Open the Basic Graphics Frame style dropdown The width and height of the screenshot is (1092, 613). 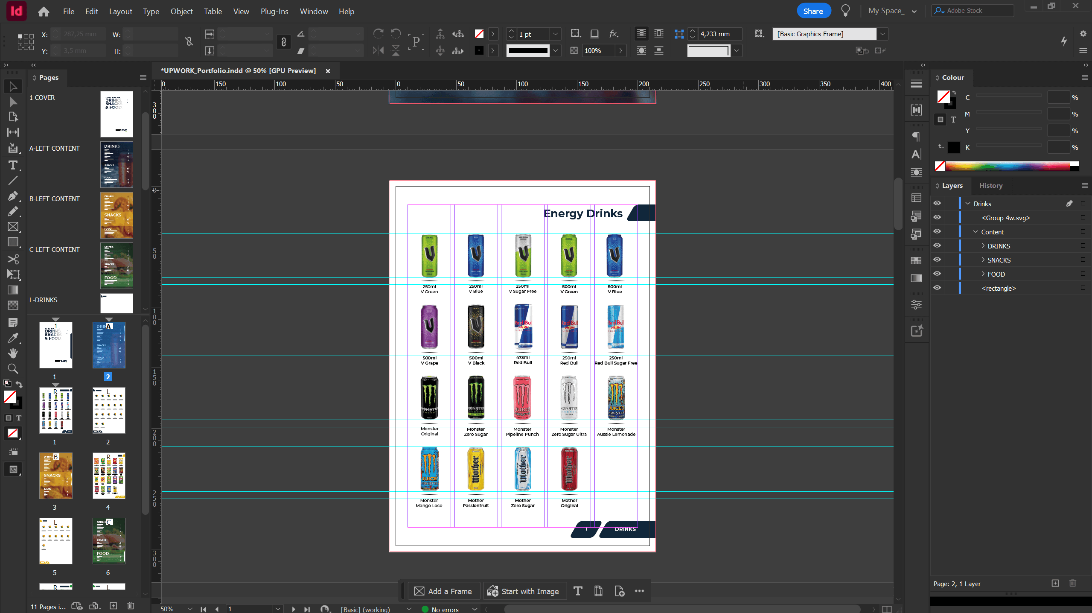coord(882,34)
